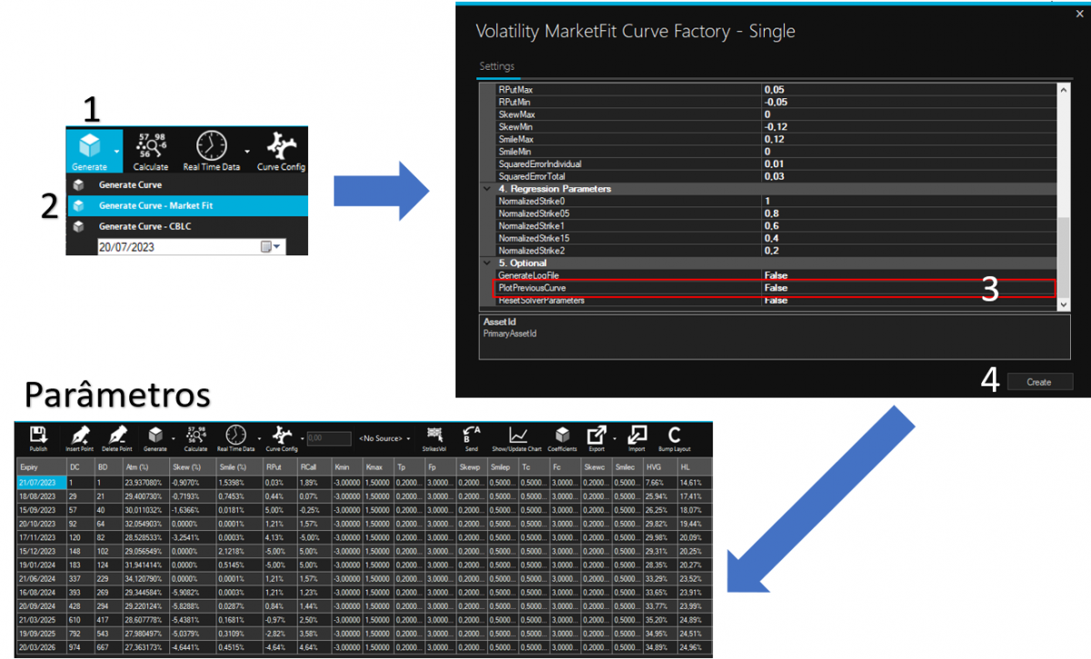Select the Insert Point tool

80,436
